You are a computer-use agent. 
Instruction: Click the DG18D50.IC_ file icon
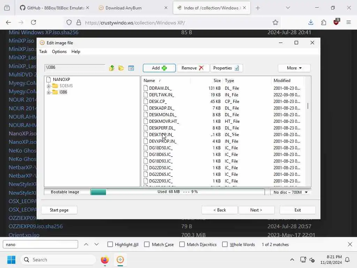point(146,148)
